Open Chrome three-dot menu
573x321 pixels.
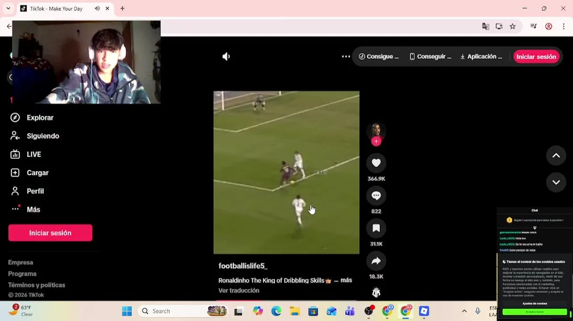(564, 26)
